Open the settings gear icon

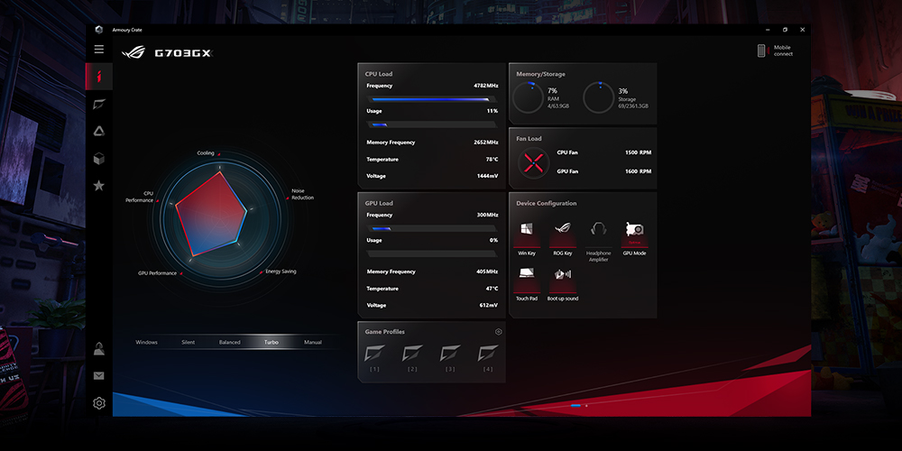[99, 403]
